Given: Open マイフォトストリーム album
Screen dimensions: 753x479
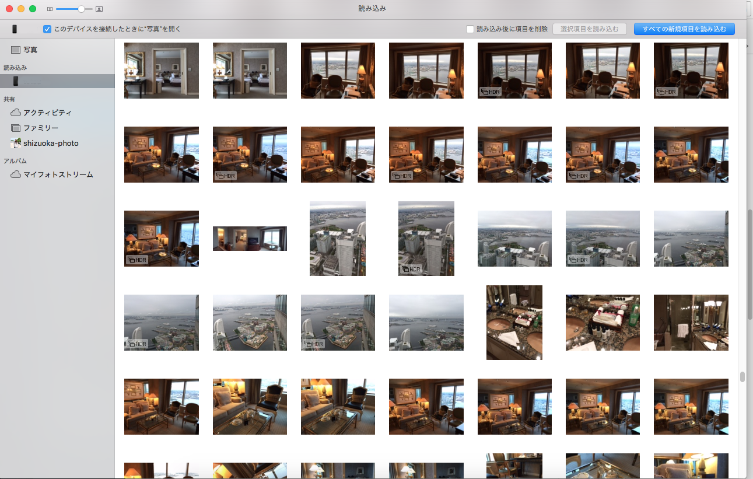Looking at the screenshot, I should point(57,174).
